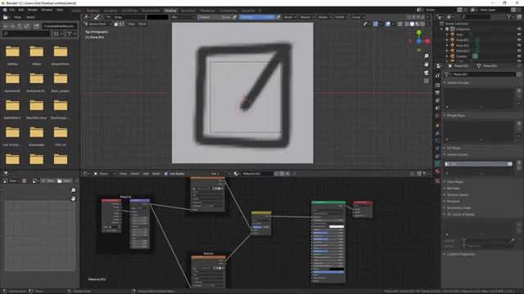
Task: Toggle the Use Nodes checkbox
Action: pyautogui.click(x=165, y=174)
